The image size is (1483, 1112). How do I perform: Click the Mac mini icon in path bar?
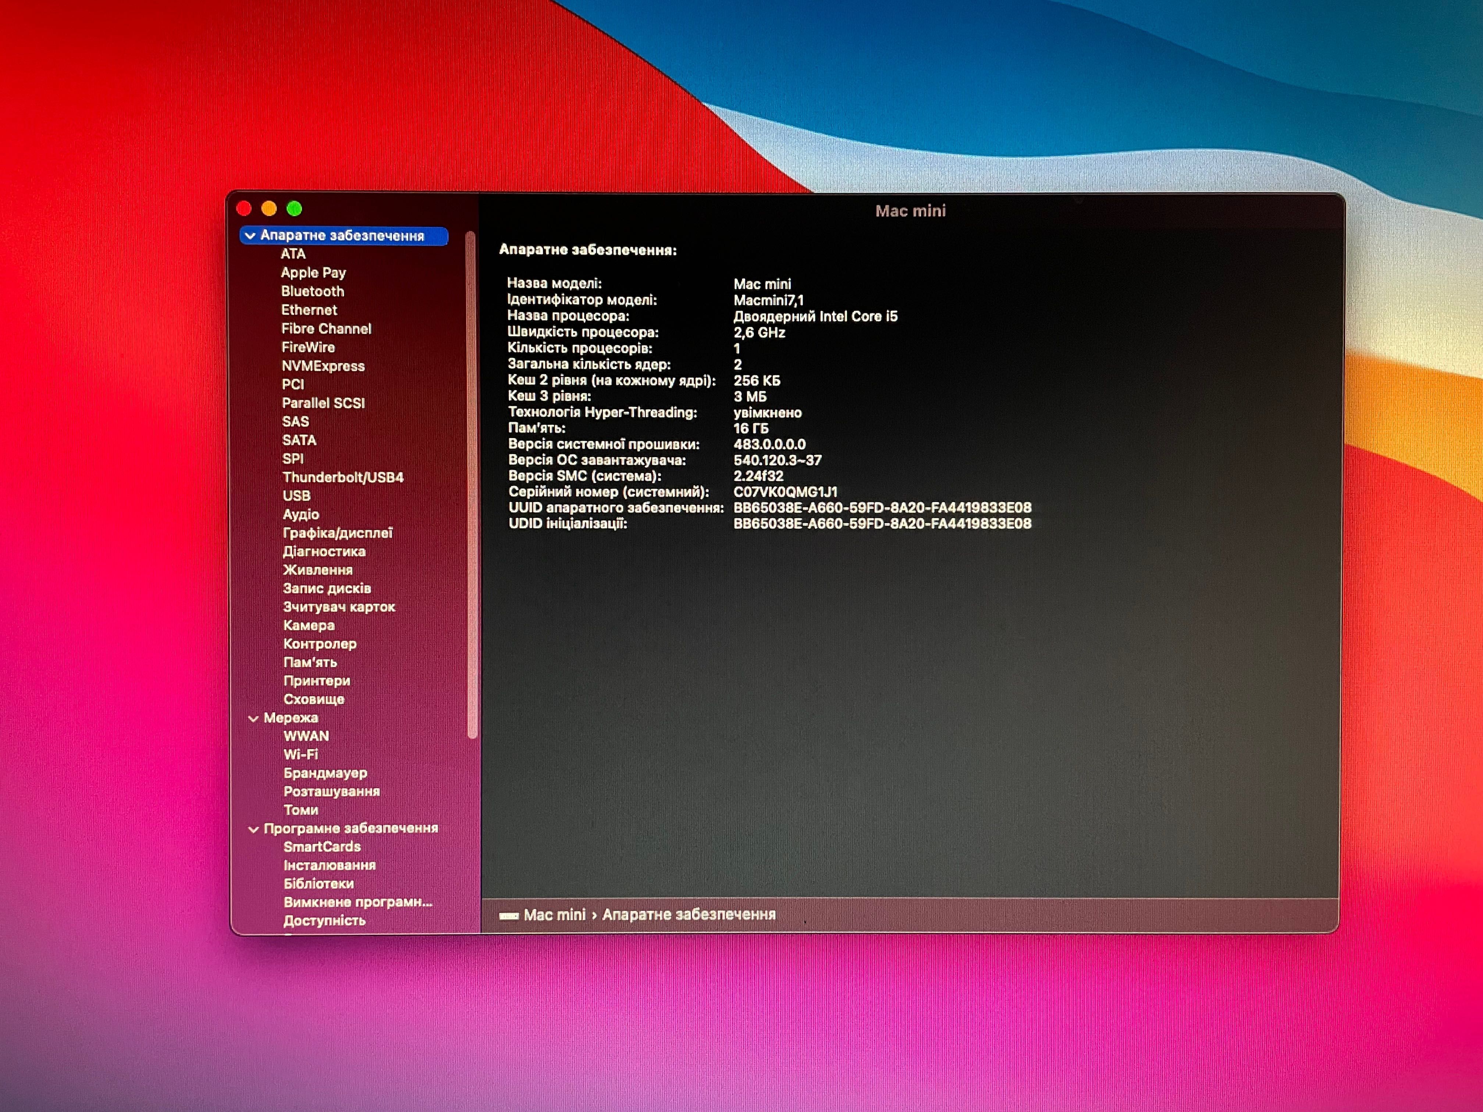(509, 916)
